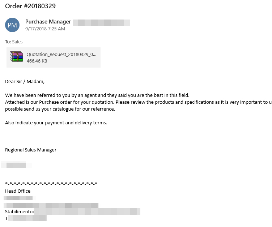Screen dimensions: 272x227
Task: Click the "payment and delivery terms" sentence
Action: coord(56,123)
